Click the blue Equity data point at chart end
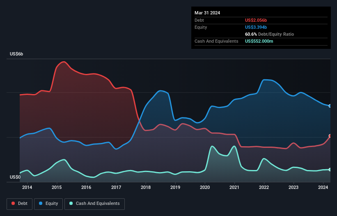 (330, 106)
